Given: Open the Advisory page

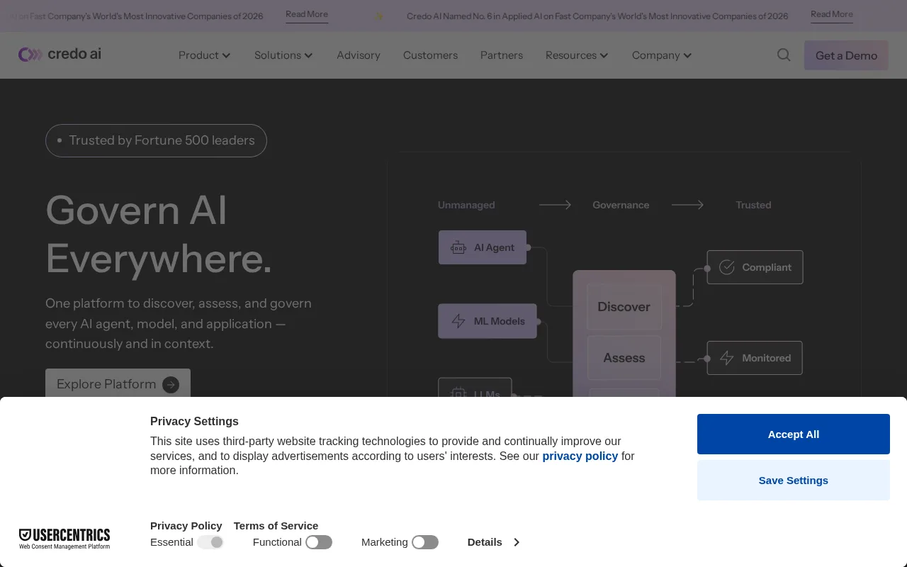Looking at the screenshot, I should (359, 55).
